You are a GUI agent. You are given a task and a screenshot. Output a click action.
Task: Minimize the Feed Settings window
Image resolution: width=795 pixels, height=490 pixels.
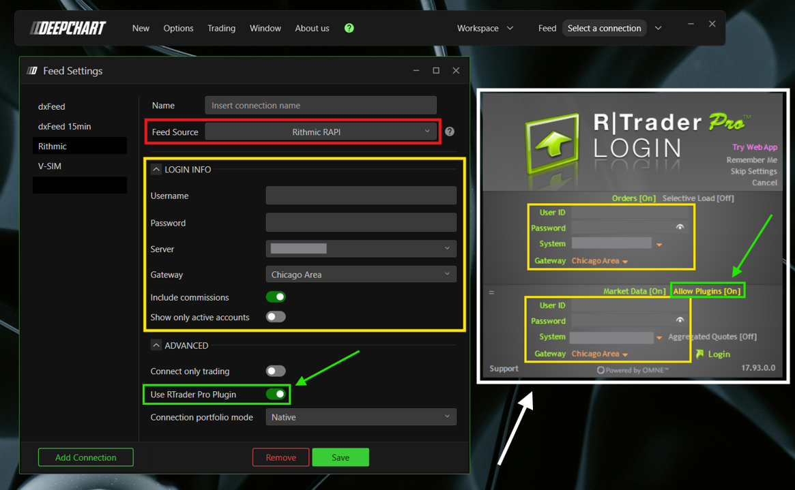click(416, 70)
